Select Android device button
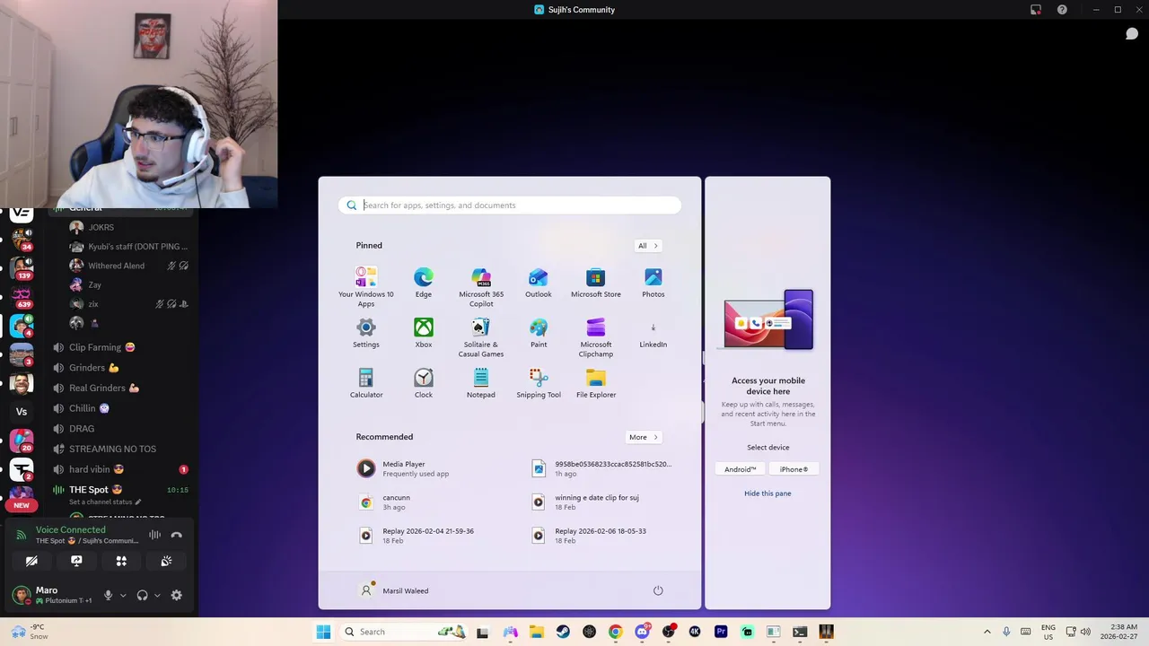Viewport: 1149px width, 646px height. [741, 469]
